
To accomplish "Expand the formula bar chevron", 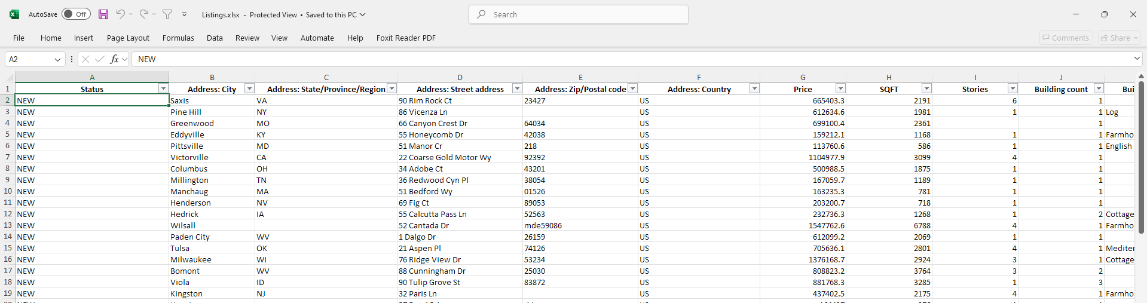I will click(1136, 59).
